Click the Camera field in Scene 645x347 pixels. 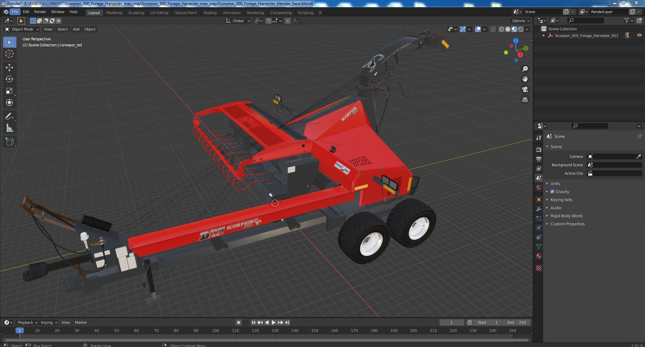point(614,157)
